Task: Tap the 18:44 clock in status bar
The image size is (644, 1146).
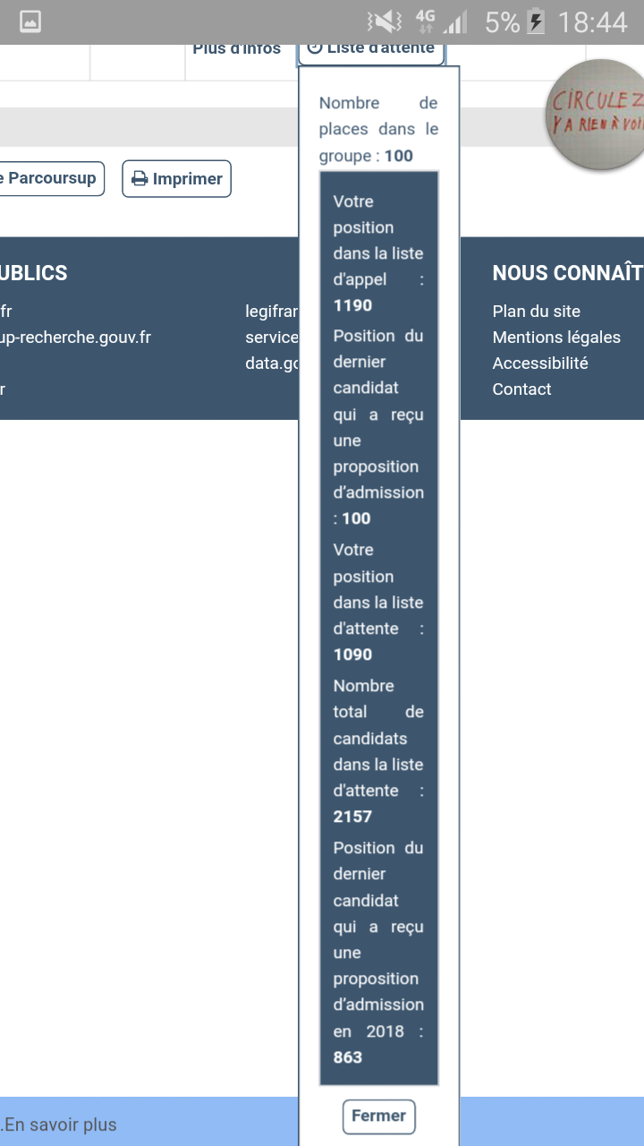Action: [x=592, y=22]
